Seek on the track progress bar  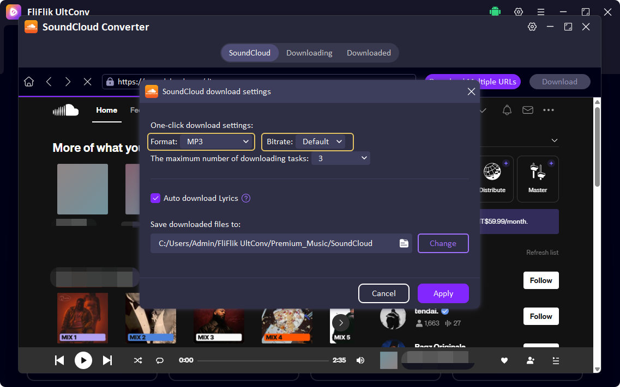[x=263, y=360]
